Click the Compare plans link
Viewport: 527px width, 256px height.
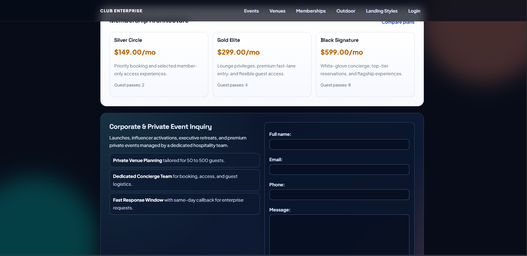coord(398,23)
